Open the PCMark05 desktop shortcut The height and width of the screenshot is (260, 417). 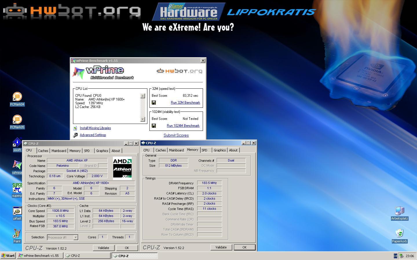tap(17, 120)
